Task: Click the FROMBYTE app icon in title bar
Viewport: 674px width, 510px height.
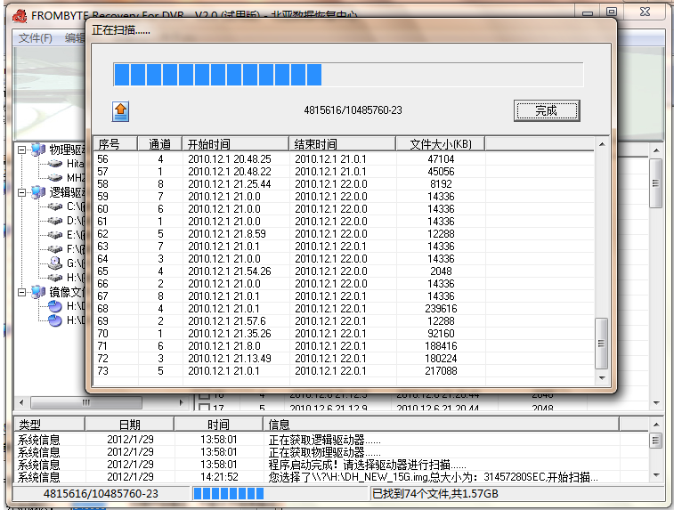Action: (x=20, y=15)
